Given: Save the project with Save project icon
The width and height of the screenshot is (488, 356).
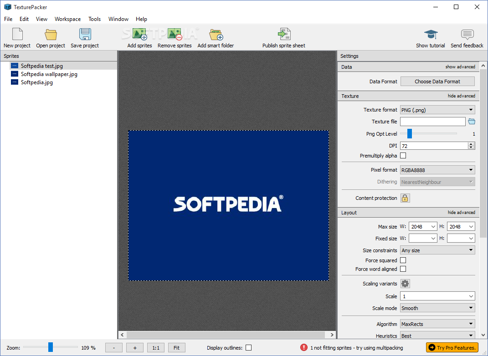Looking at the screenshot, I should click(x=85, y=34).
